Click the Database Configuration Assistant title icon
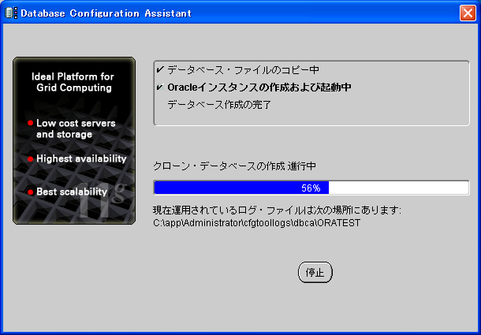 tap(11, 13)
